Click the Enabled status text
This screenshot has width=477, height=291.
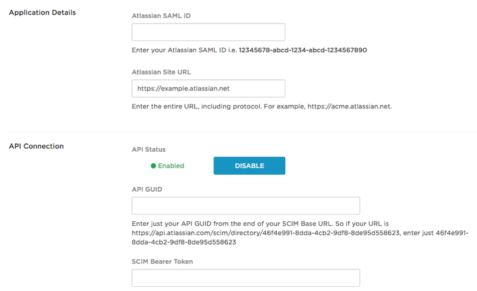pos(171,166)
